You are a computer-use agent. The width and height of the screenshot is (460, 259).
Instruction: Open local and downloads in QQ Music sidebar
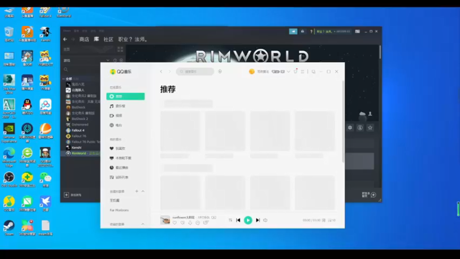click(x=121, y=158)
